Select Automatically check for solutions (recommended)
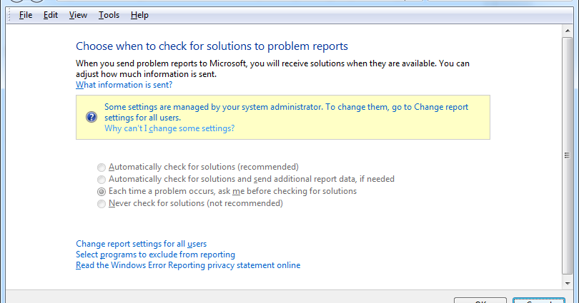Image resolution: width=579 pixels, height=303 pixels. point(102,167)
